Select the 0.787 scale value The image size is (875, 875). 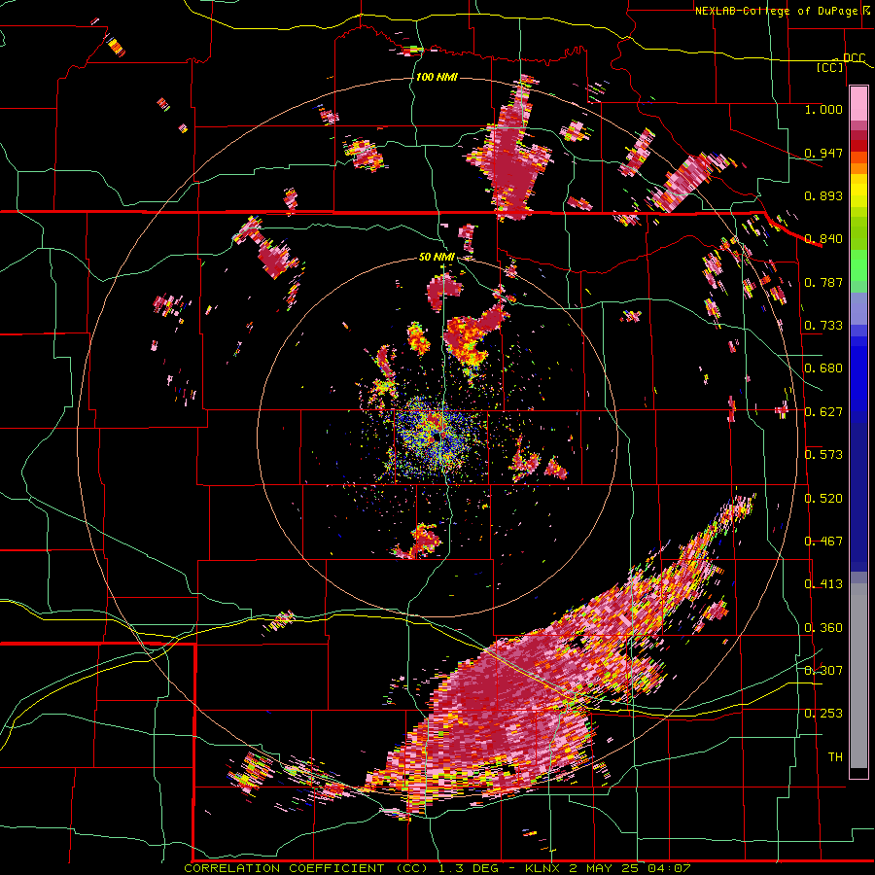[823, 282]
